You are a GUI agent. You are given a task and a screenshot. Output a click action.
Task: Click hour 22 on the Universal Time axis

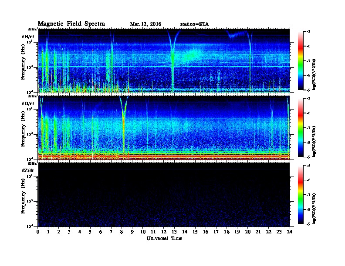(x=269, y=232)
